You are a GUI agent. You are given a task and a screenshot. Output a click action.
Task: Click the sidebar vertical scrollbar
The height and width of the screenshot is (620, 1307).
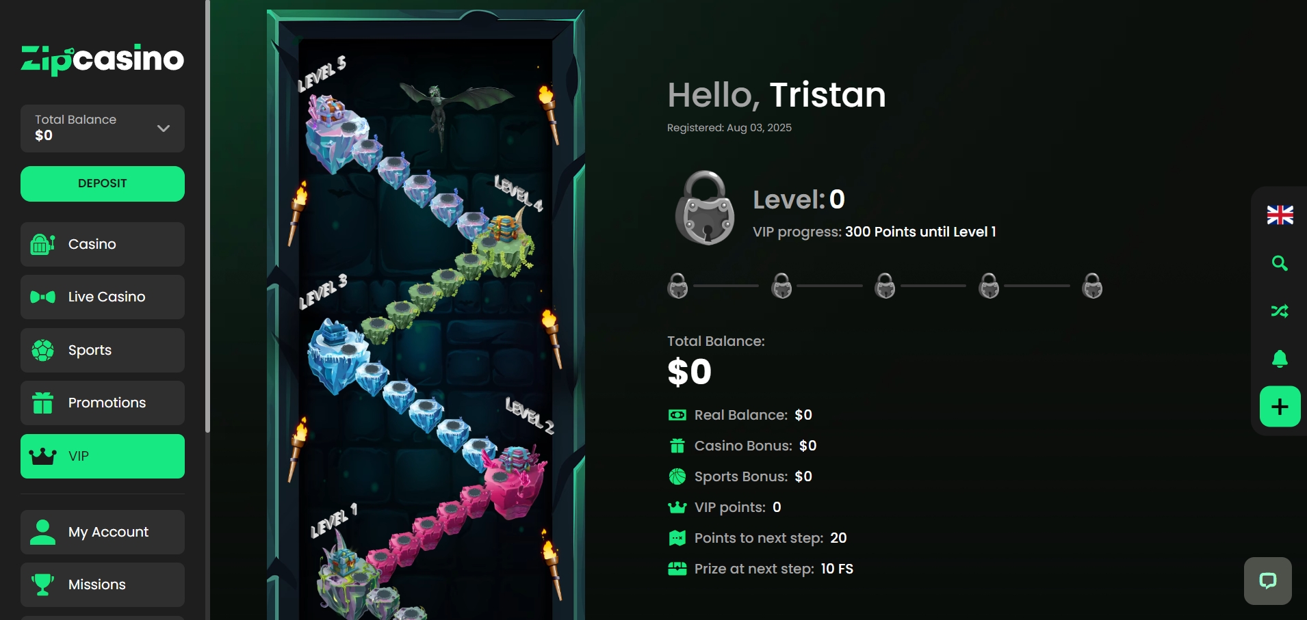(x=207, y=216)
